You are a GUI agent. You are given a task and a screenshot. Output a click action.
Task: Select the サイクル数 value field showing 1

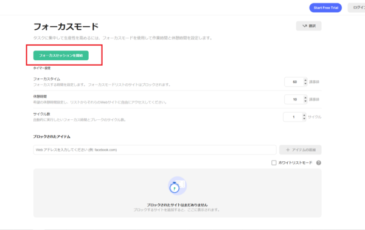[x=294, y=117]
